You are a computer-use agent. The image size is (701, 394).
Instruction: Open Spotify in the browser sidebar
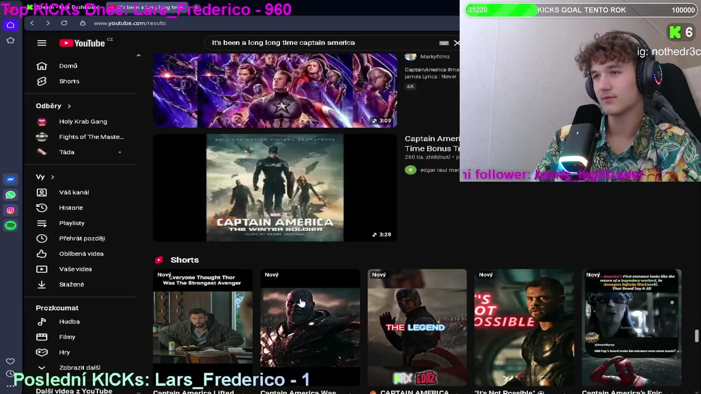[x=10, y=225]
